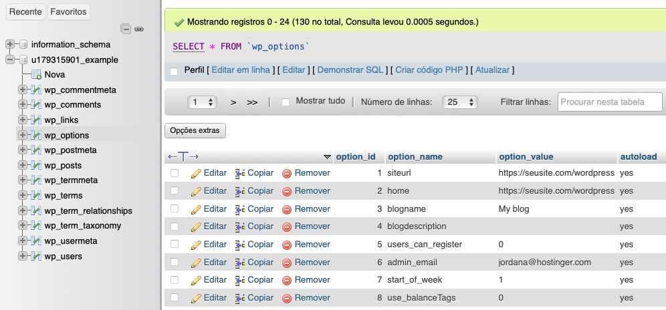Select the home row checkbox

175,190
